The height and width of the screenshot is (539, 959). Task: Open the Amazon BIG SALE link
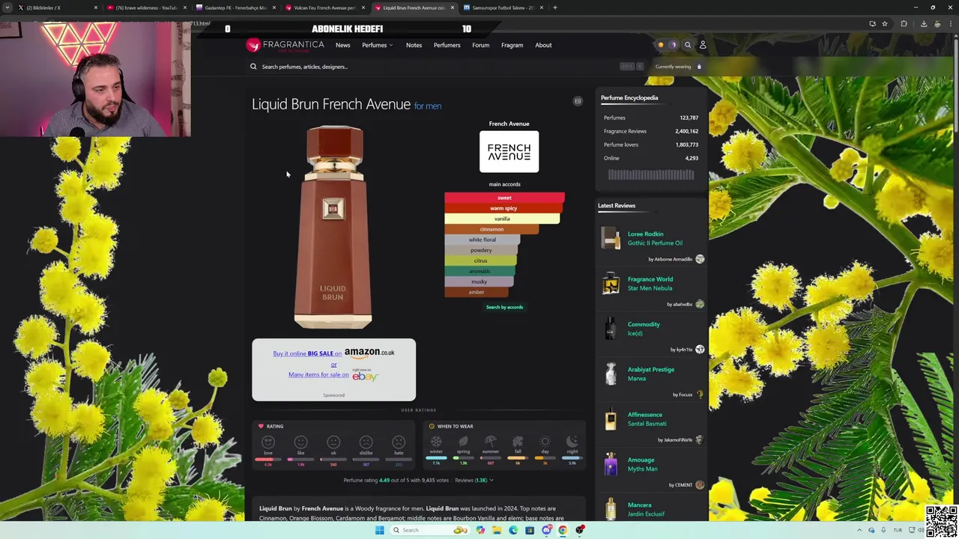(333, 353)
